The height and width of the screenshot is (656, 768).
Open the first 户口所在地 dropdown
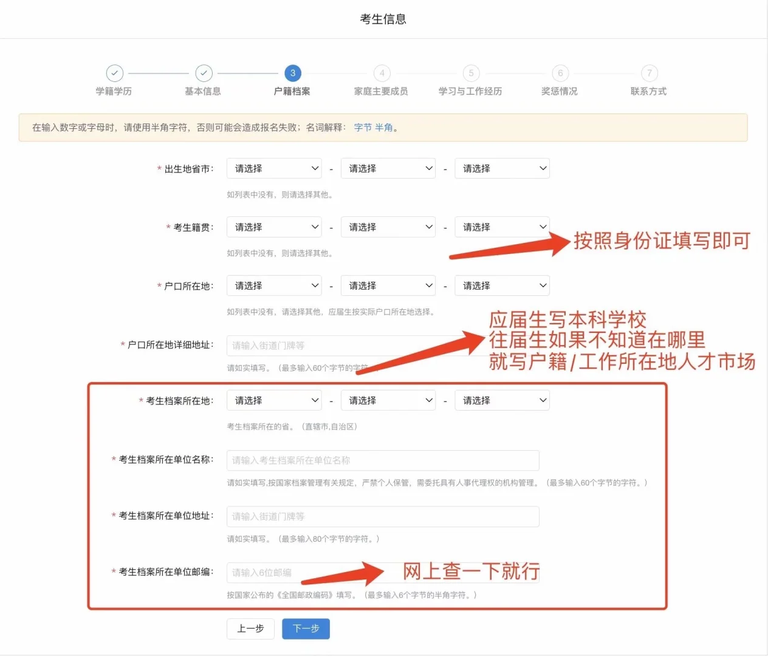273,285
